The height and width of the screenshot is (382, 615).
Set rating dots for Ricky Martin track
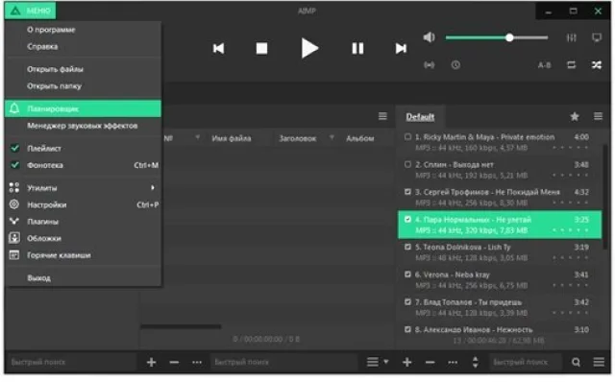click(x=570, y=148)
